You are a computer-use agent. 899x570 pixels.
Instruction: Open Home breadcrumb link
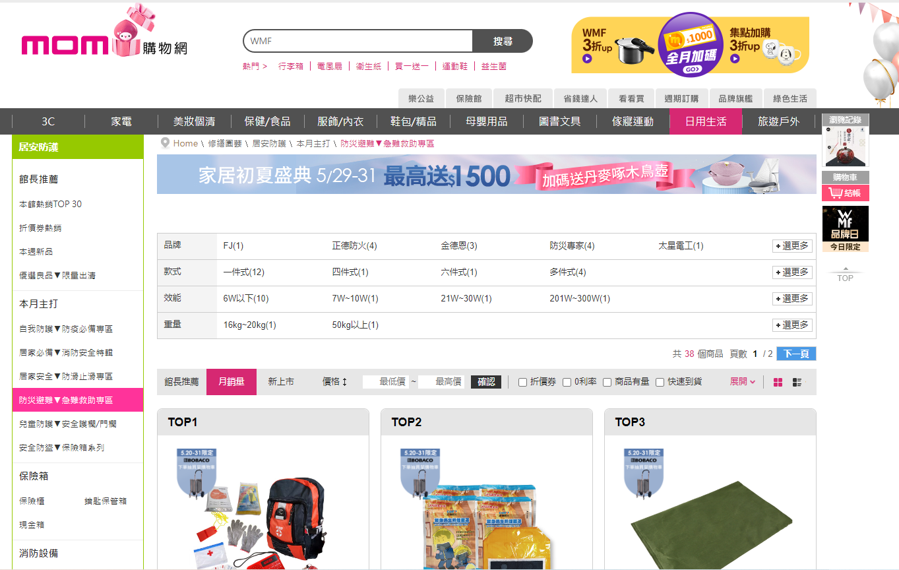click(185, 143)
